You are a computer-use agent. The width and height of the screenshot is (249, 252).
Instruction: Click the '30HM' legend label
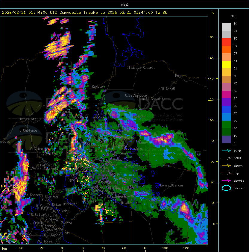tap(237, 158)
